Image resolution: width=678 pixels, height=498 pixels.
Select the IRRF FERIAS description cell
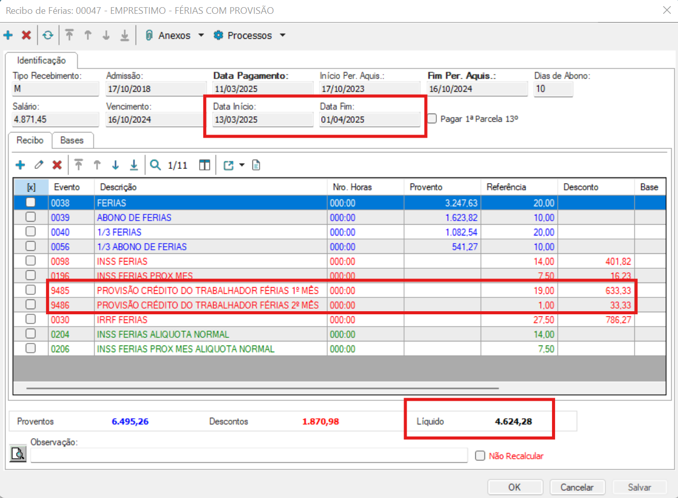[210, 320]
